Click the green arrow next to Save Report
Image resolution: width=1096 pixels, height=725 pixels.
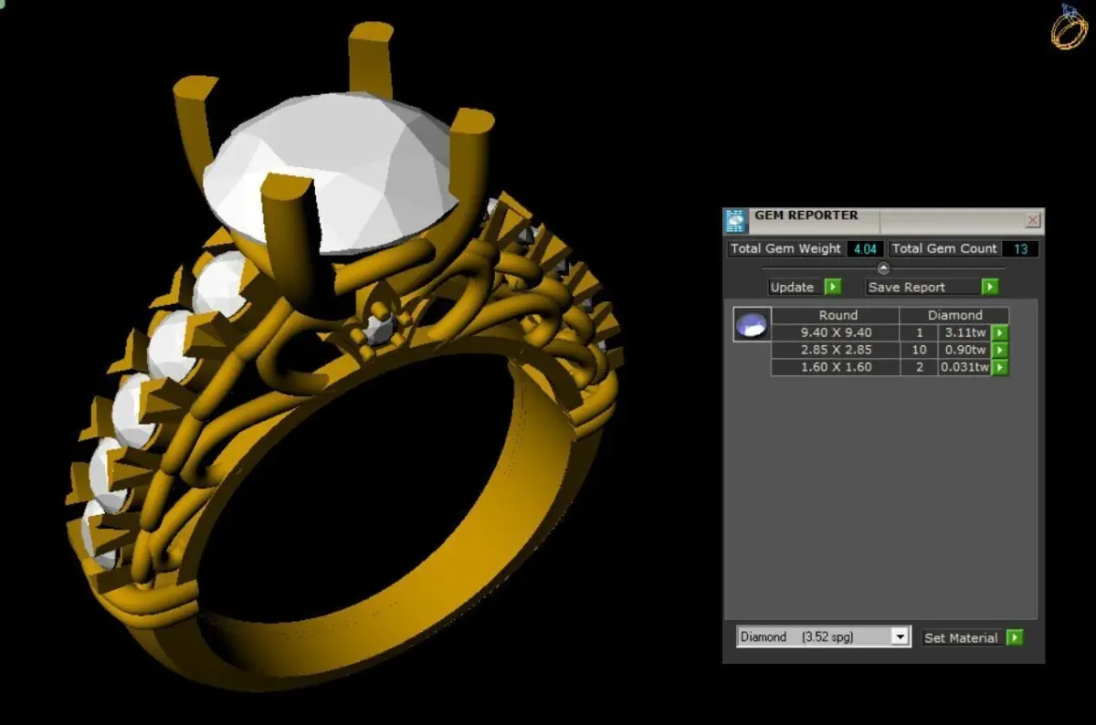click(x=990, y=287)
